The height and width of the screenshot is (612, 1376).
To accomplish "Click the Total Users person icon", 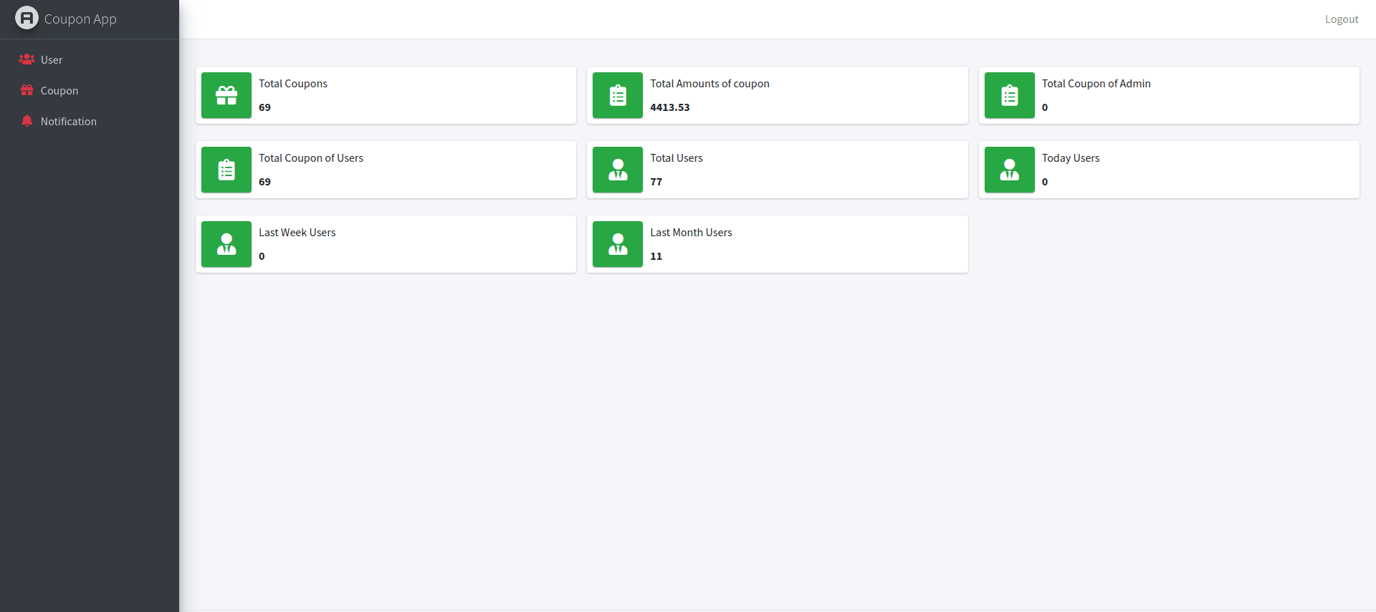I will 618,170.
